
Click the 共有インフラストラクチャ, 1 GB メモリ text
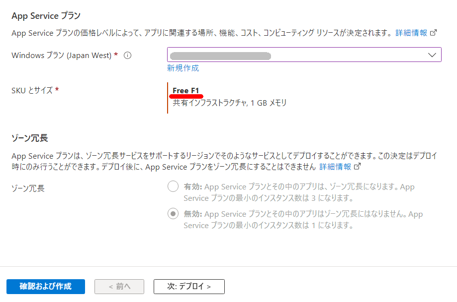click(229, 103)
